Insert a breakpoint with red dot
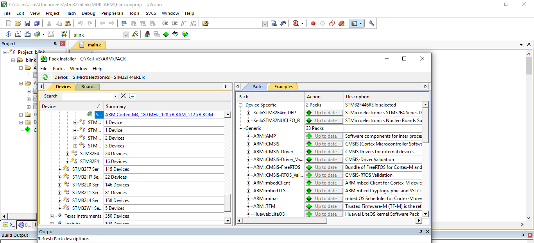The height and width of the screenshot is (243, 534). (x=313, y=23)
